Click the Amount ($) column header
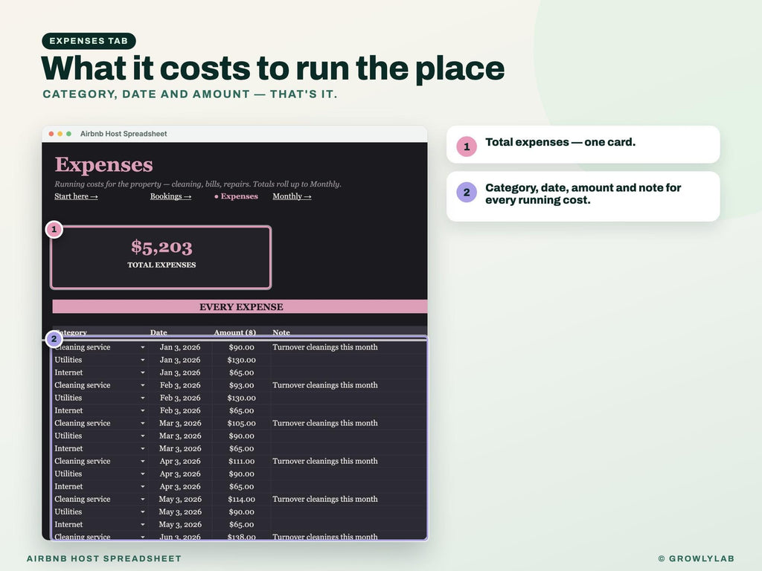The image size is (762, 571). coord(234,332)
